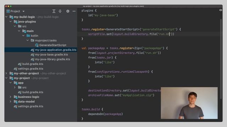Viewport: 227px width, 127px height.
Task: Select the java-plugins module folder icon
Action: (x=16, y=22)
